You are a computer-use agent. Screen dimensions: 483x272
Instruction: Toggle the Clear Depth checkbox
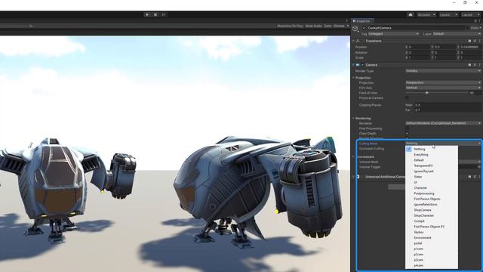tap(407, 134)
